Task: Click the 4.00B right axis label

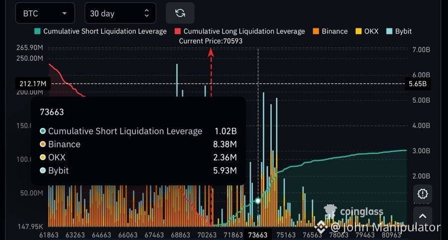Action: pos(421,125)
